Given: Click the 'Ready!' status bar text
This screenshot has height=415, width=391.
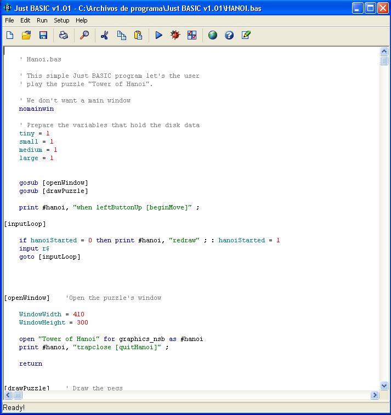Looking at the screenshot, I should (14, 407).
